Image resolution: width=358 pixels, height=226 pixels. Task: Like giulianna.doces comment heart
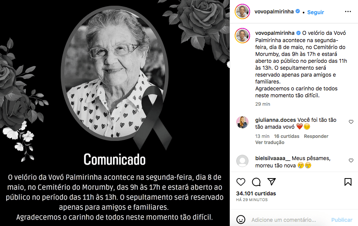click(x=351, y=122)
